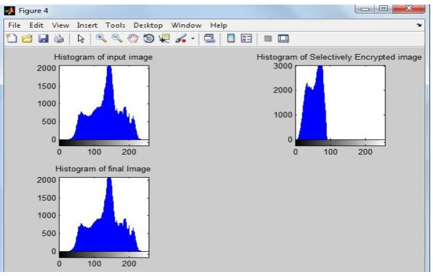
Task: Activate the Zoom Out magnifier tool
Action: coord(117,39)
